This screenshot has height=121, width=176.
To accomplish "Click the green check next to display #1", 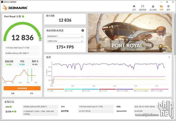I will click(x=15, y=111).
